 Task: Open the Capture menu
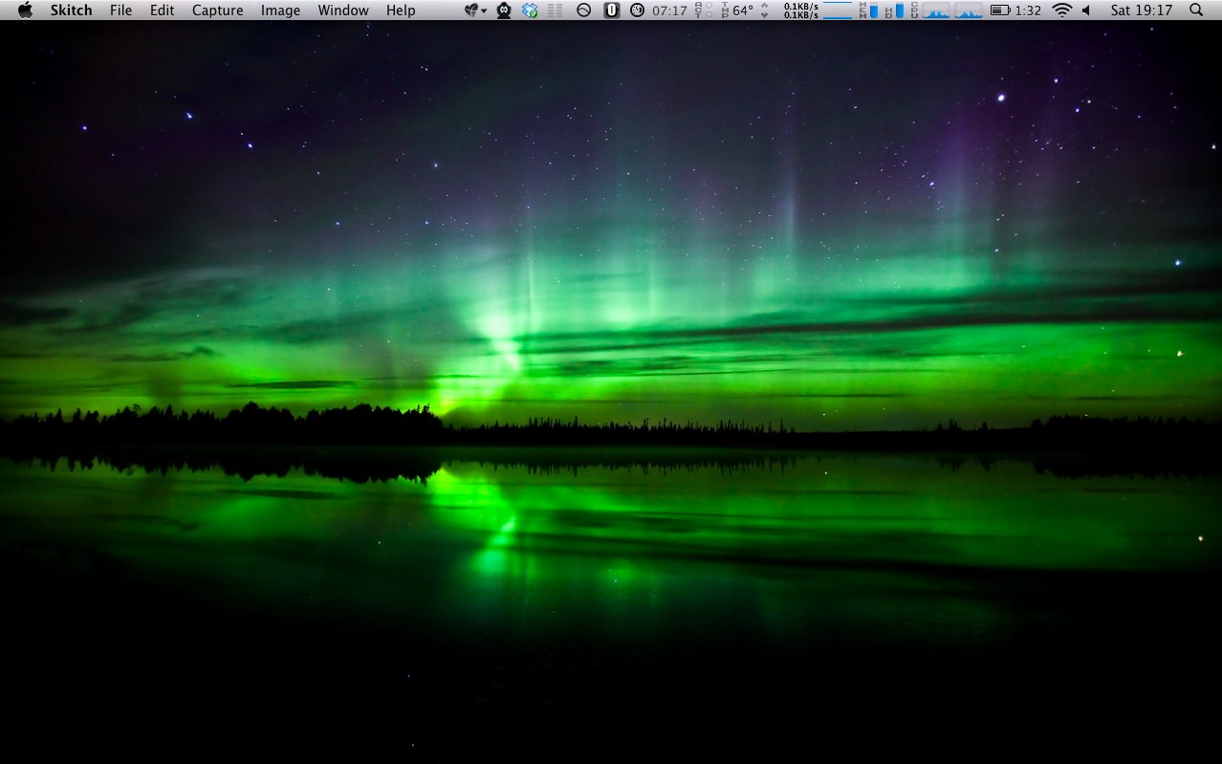pyautogui.click(x=217, y=11)
